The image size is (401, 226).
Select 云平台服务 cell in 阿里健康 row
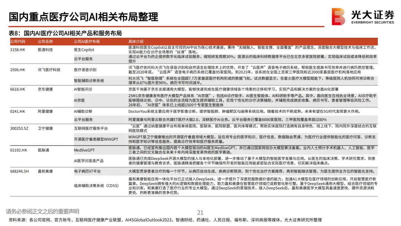point(84,120)
